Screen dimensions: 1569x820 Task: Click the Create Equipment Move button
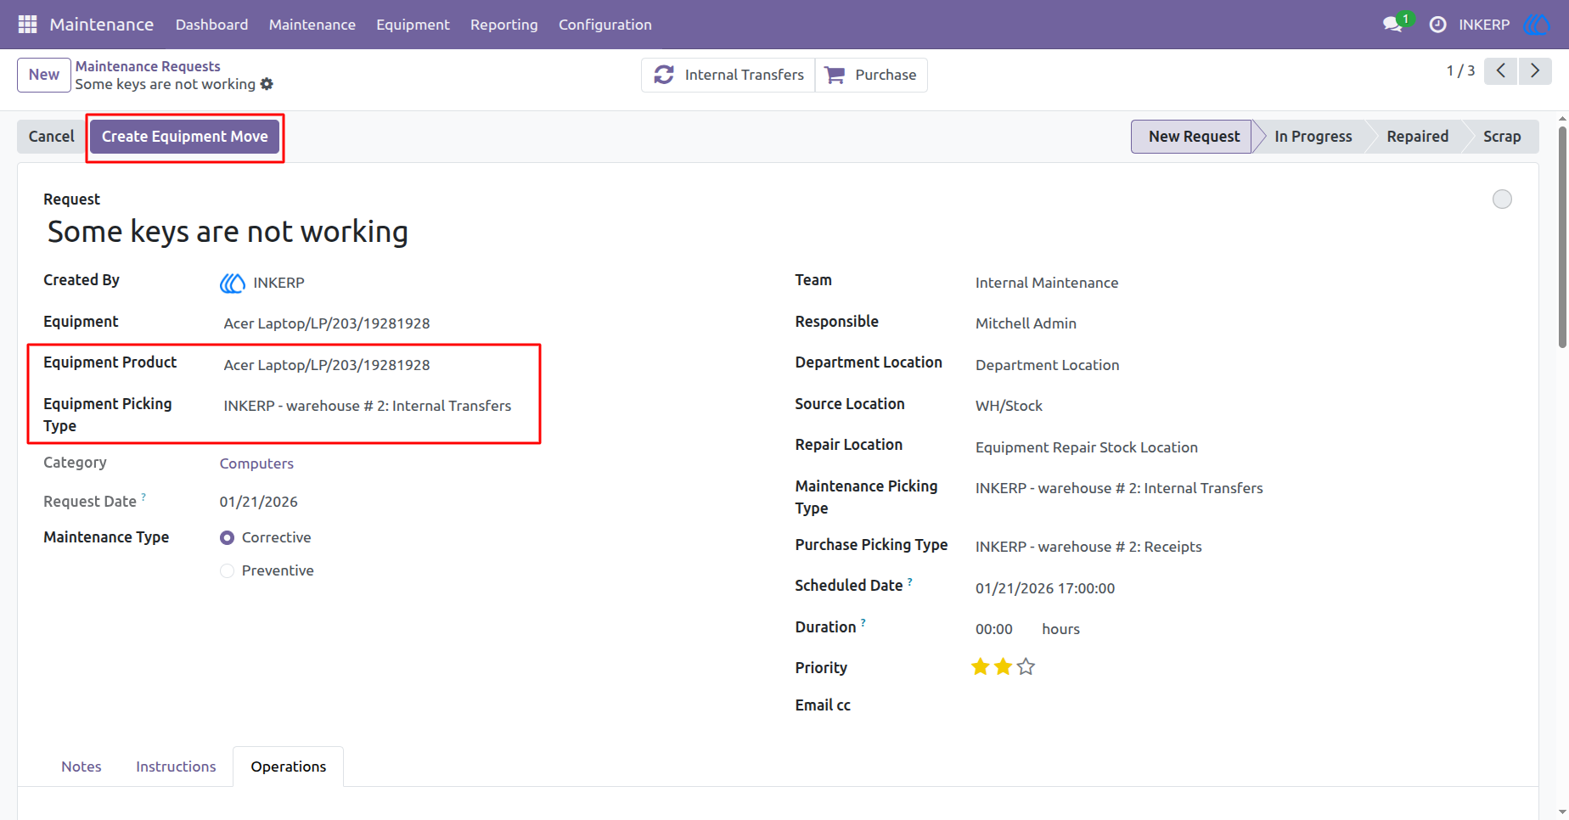click(x=185, y=137)
